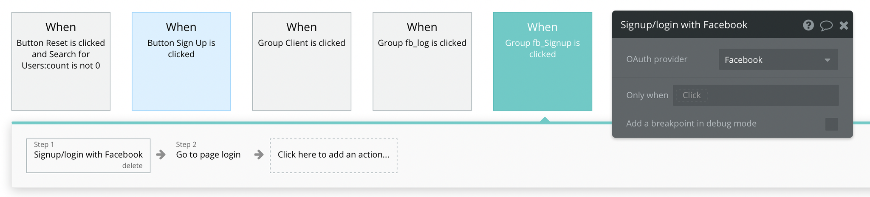The image size is (870, 197).
Task: Delete the Step 1 action
Action: (x=132, y=166)
